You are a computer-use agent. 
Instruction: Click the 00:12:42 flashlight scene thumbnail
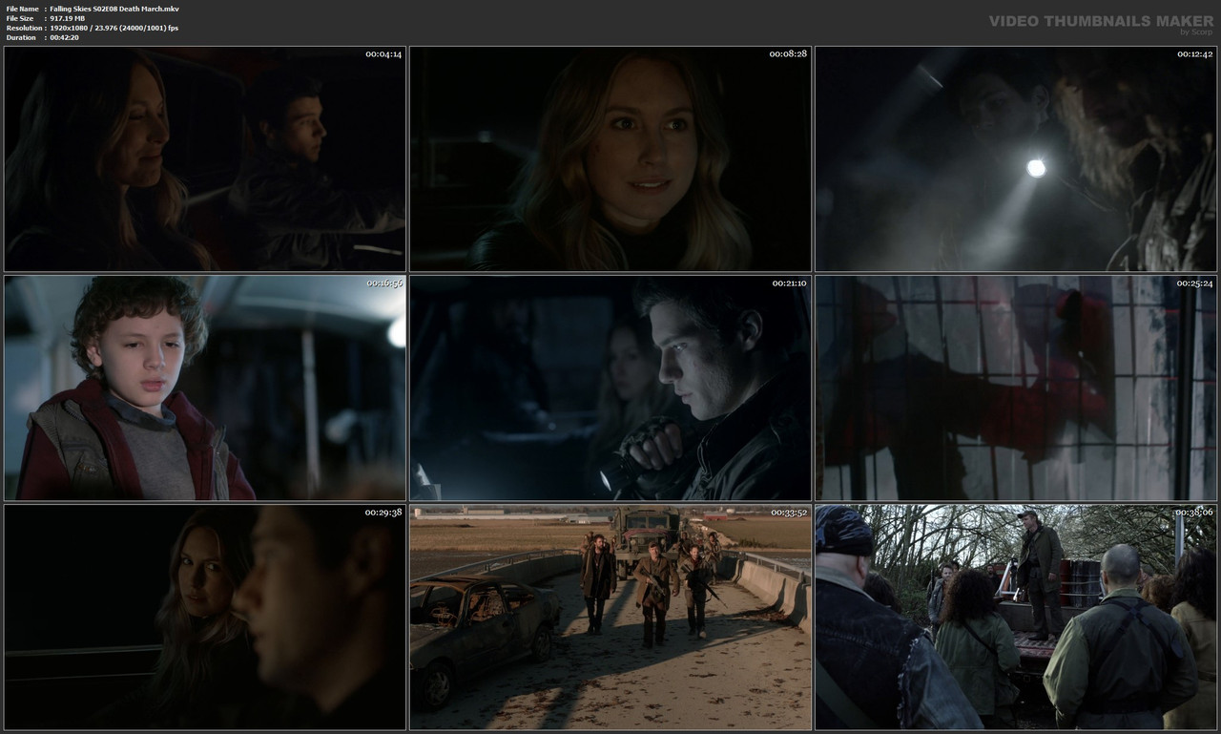[x=1015, y=158]
